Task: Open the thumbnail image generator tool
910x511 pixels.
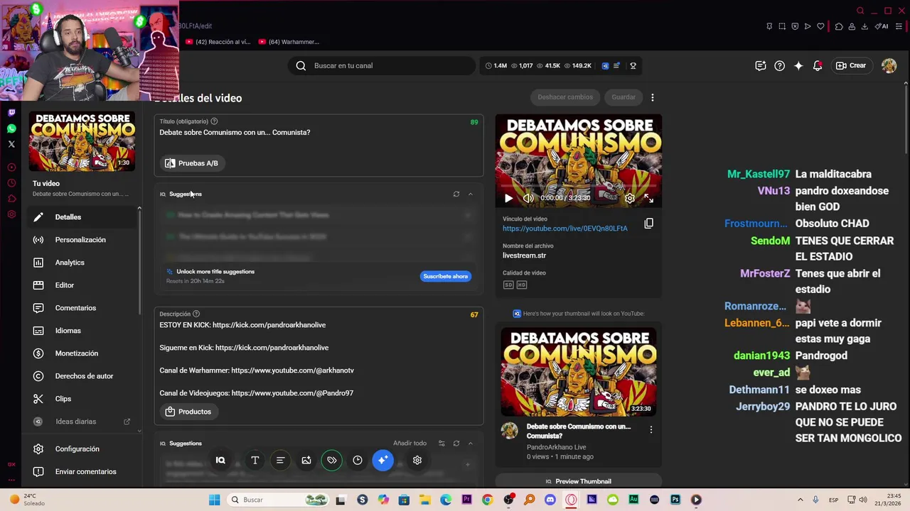Action: click(306, 460)
